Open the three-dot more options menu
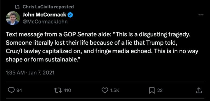This screenshot has height=101, width=210. pos(201,15)
